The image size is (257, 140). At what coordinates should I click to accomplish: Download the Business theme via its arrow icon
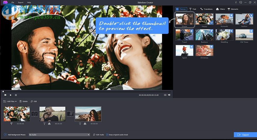[x=211, y=31]
